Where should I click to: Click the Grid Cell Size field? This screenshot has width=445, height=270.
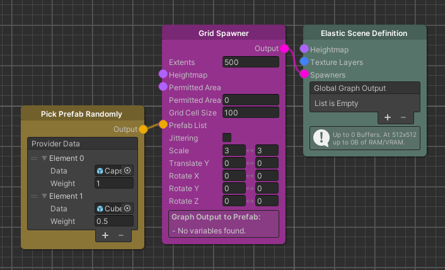tap(250, 113)
